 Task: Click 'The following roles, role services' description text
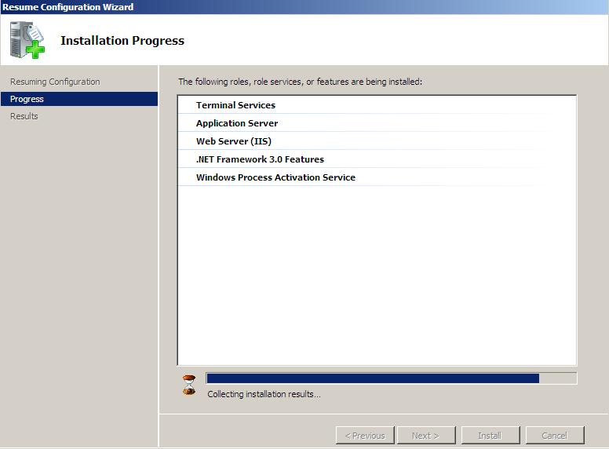coord(300,82)
